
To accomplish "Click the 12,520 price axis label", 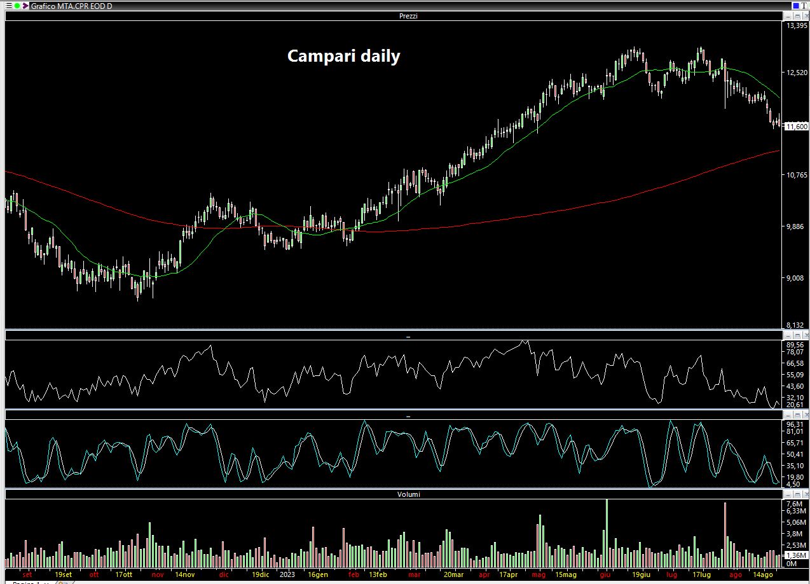I will (797, 73).
